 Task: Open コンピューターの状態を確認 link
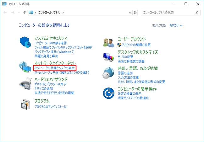(51, 43)
